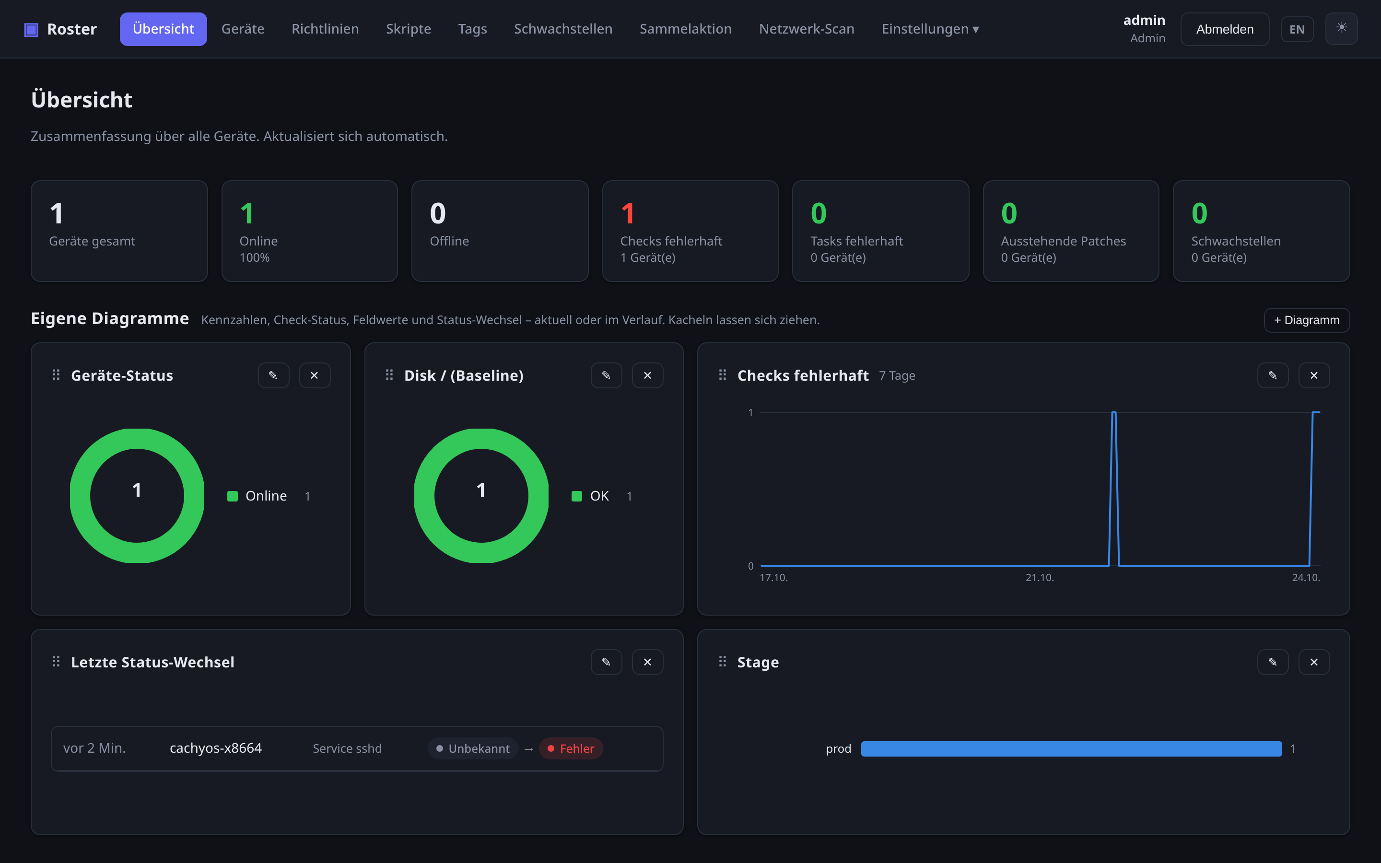Click the prod bar in Stage chart

tap(1071, 748)
